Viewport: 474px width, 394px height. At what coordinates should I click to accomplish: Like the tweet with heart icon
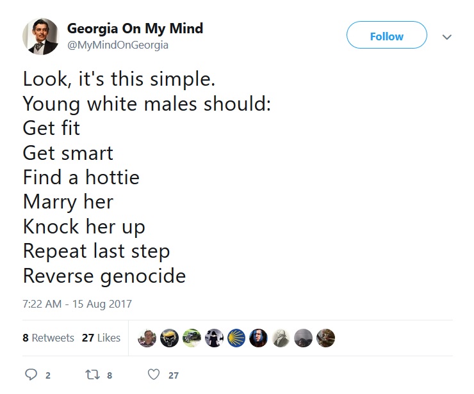[154, 375]
